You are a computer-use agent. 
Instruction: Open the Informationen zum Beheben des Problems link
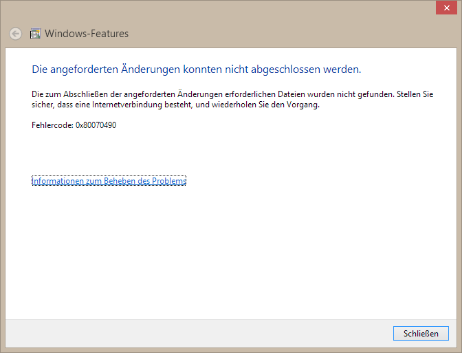click(109, 181)
